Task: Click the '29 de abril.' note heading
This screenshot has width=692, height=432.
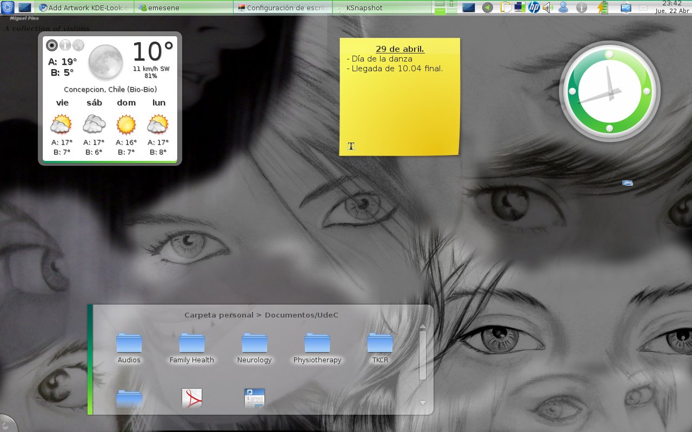Action: pyautogui.click(x=400, y=49)
